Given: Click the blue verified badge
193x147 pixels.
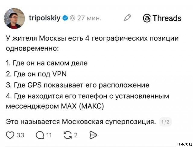Looking at the screenshot, I should coord(65,18).
